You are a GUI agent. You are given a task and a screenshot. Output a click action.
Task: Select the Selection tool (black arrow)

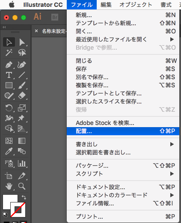tap(9, 42)
